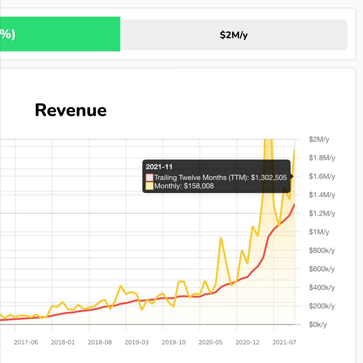The width and height of the screenshot is (363, 363).
Task: Select the 2020-05 x-axis label
Action: (x=211, y=342)
